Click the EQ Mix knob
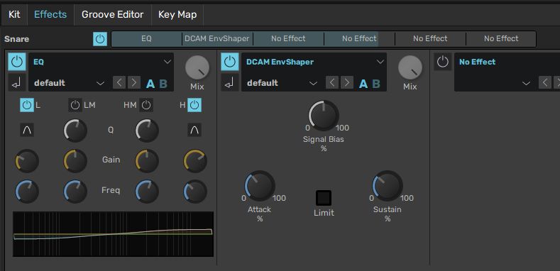This screenshot has height=271, width=560. [197, 68]
